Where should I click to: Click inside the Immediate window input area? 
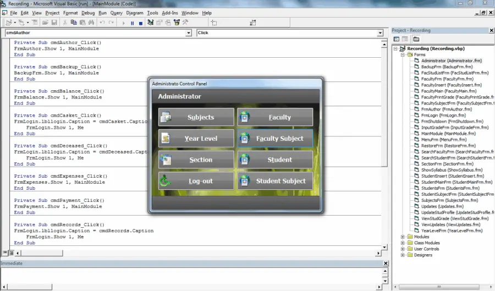tap(191, 276)
